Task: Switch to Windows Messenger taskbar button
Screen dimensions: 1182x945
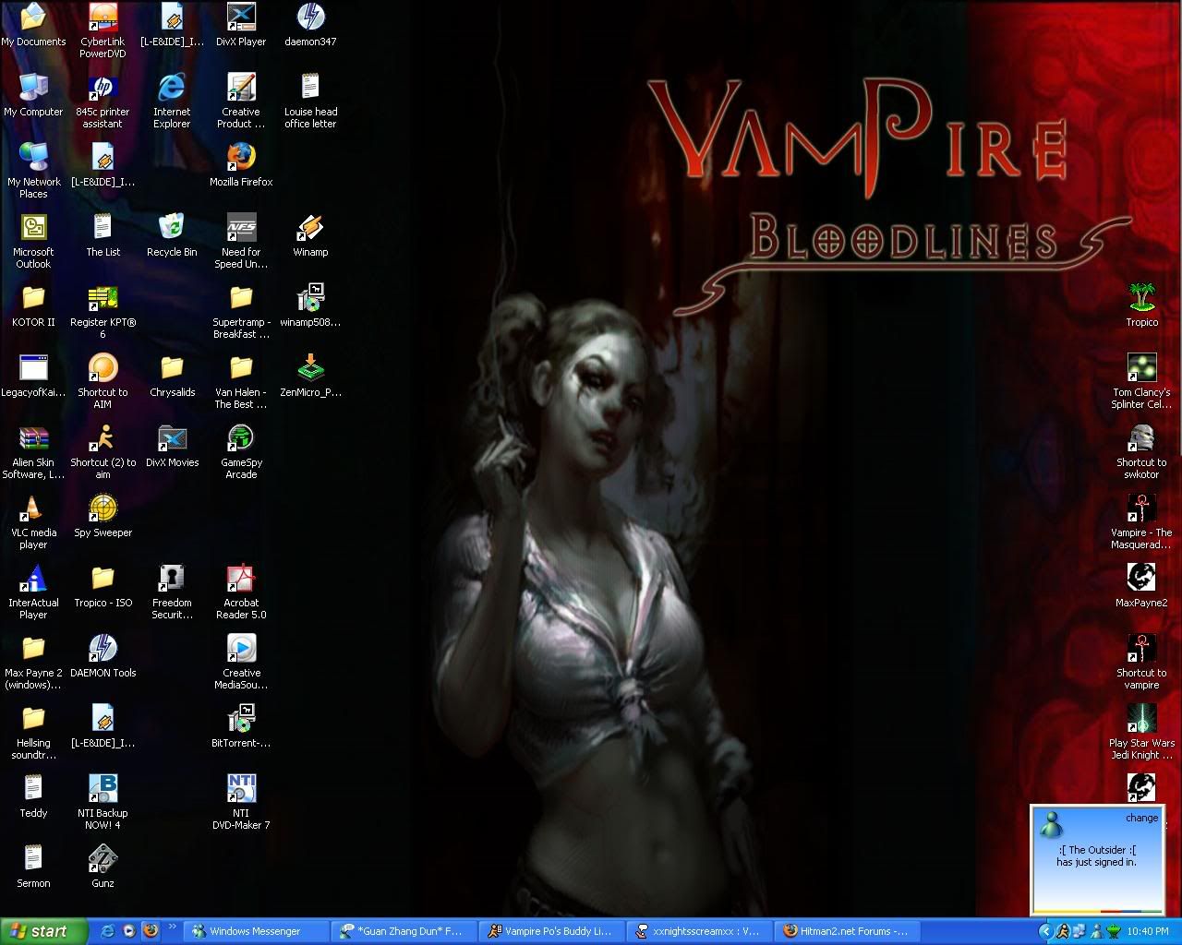Action: pyautogui.click(x=256, y=931)
